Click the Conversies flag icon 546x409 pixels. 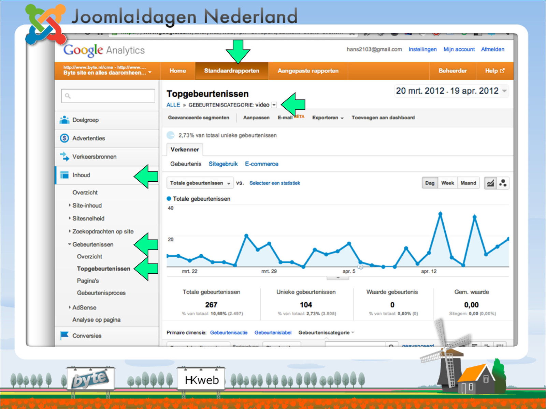pos(64,335)
